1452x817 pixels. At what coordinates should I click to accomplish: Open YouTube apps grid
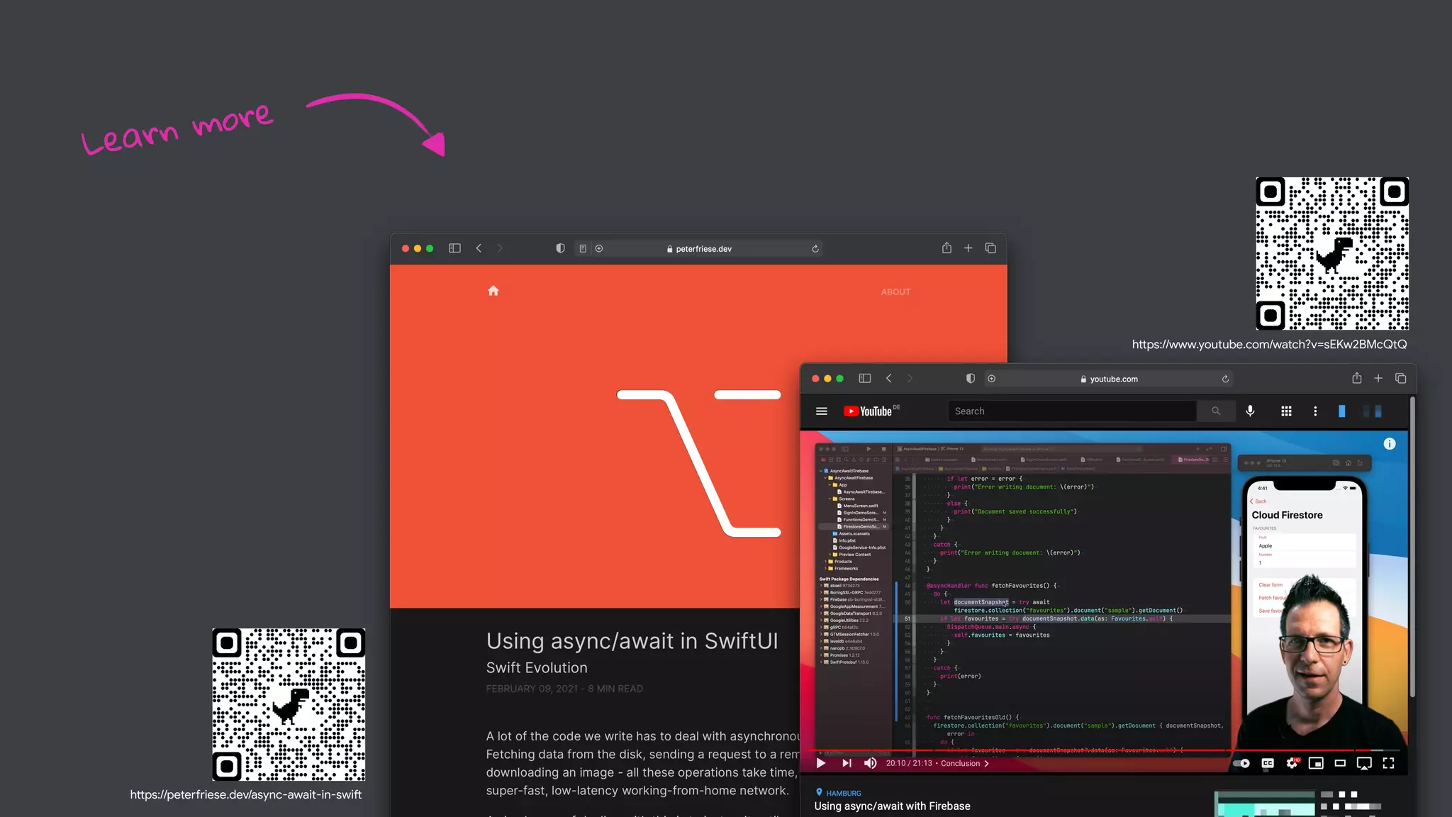1286,411
